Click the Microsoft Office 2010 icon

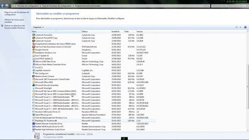tap(33, 82)
